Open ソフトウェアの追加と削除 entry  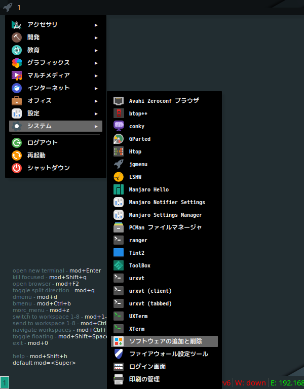pos(164,341)
